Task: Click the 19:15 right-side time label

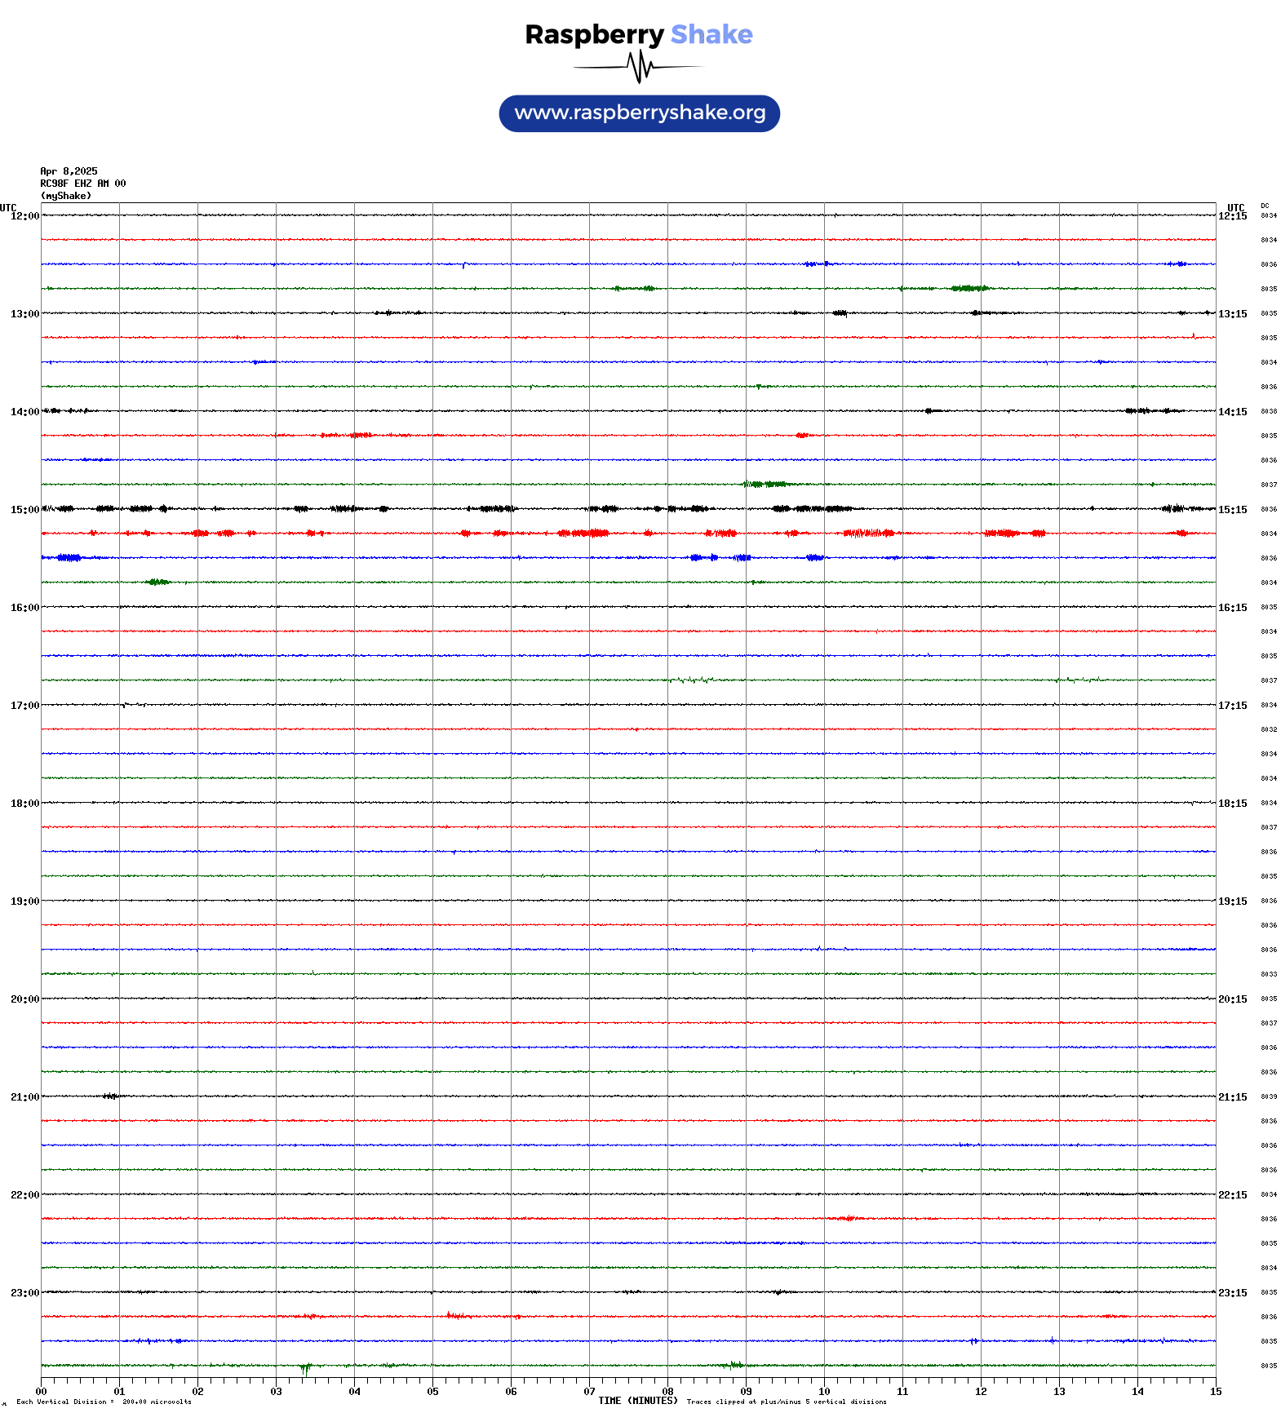Action: 1232,901
